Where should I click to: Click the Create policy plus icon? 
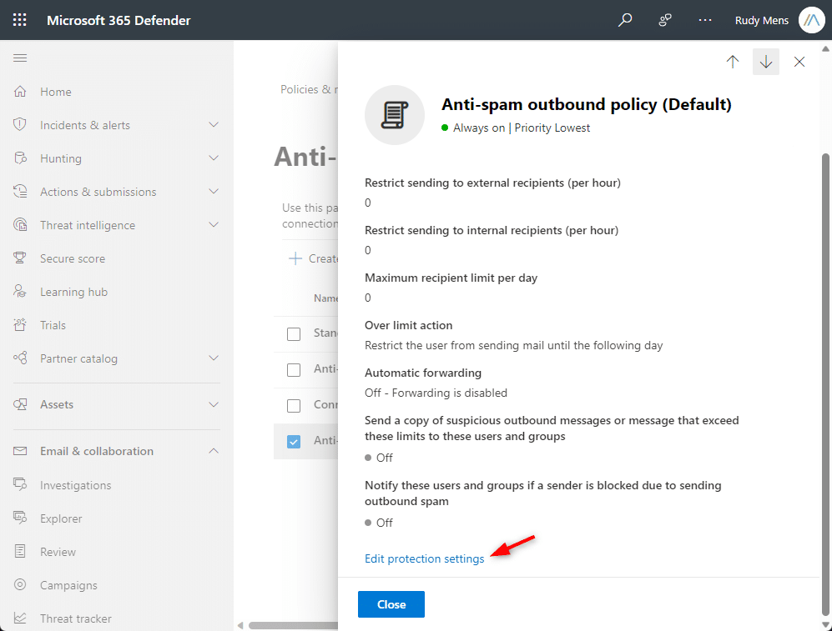pos(295,258)
